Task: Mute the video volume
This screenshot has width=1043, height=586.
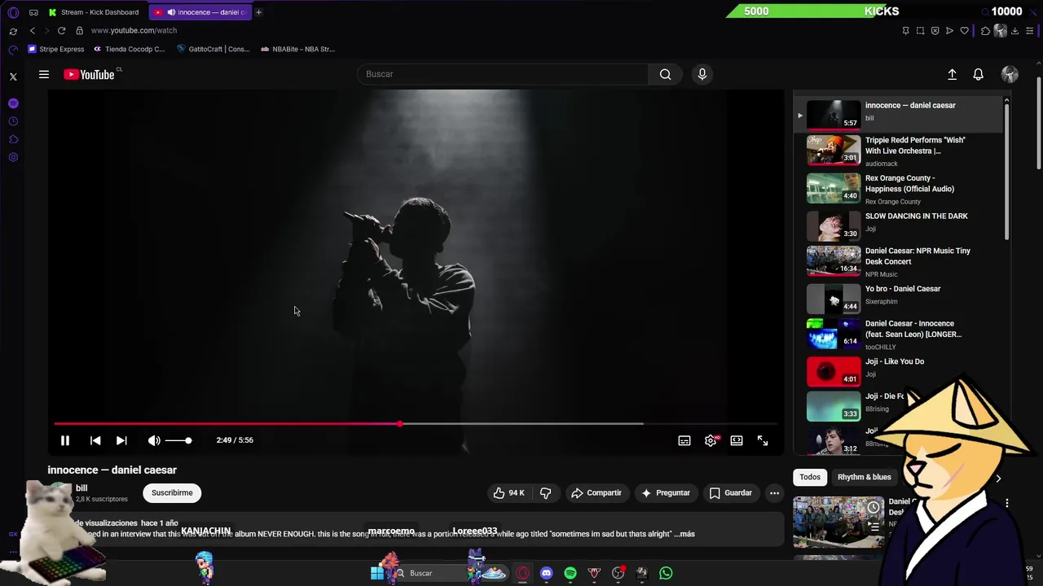Action: point(154,440)
